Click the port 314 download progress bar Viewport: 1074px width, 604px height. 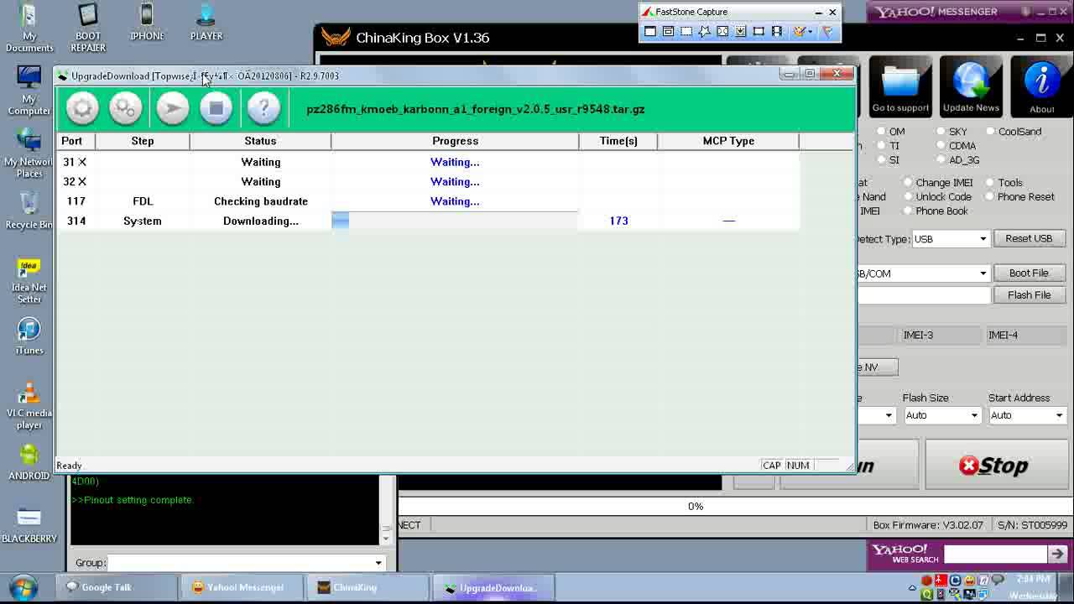455,221
